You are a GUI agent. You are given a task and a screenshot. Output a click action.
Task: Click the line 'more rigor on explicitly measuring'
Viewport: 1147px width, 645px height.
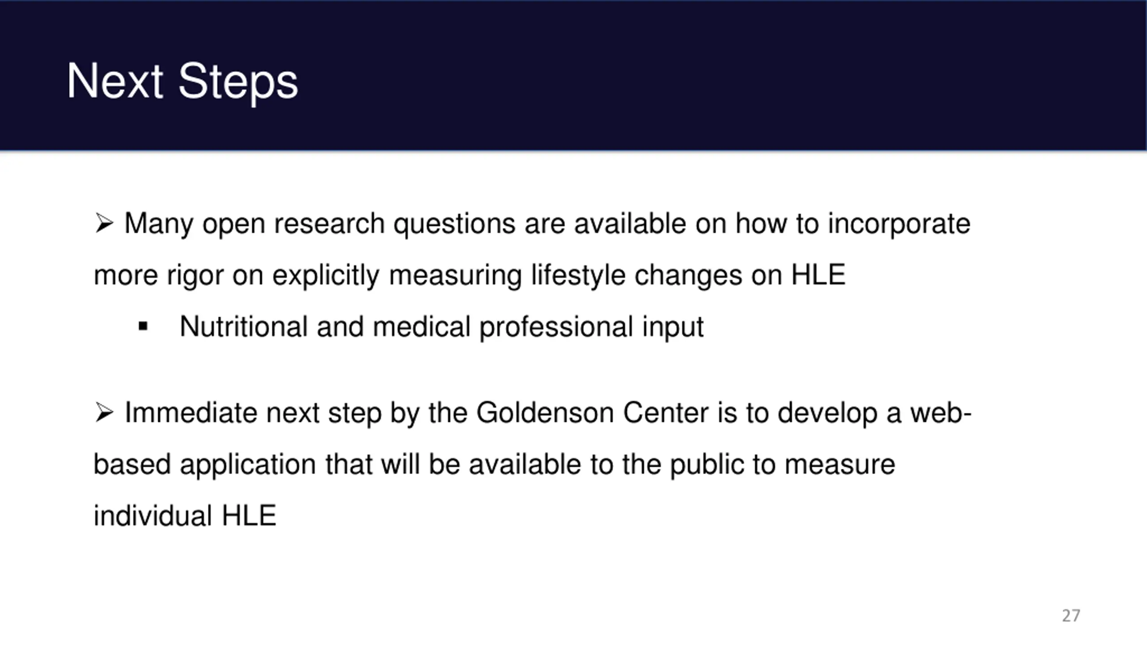[x=470, y=275]
